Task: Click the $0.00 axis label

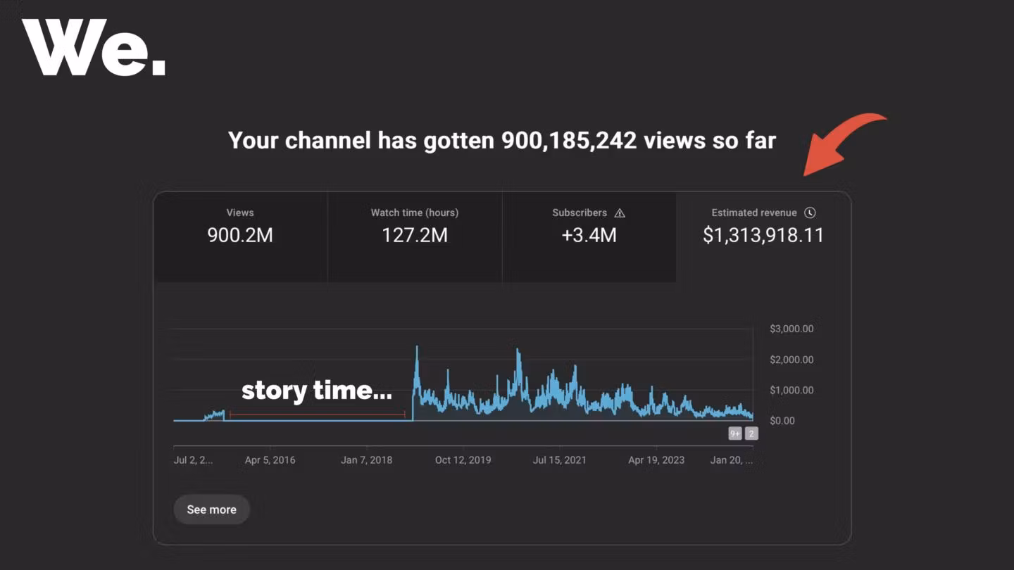Action: pos(782,421)
